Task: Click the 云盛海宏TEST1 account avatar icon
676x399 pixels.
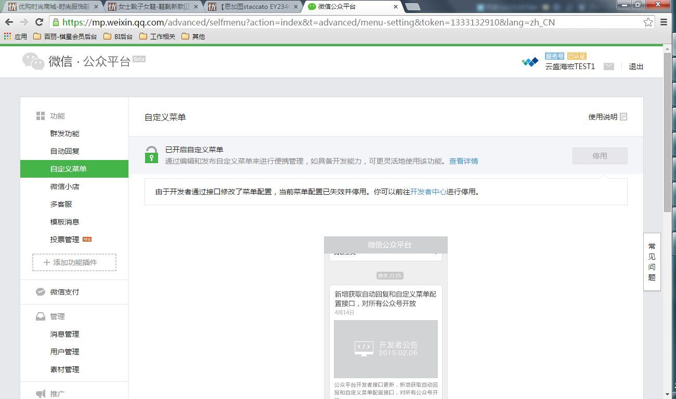Action: (530, 62)
